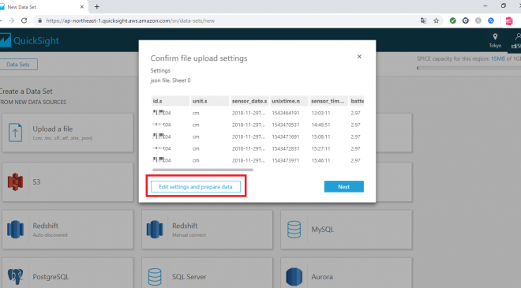Close the Confirm file upload settings dialog
The width and height of the screenshot is (521, 288).
point(359,57)
